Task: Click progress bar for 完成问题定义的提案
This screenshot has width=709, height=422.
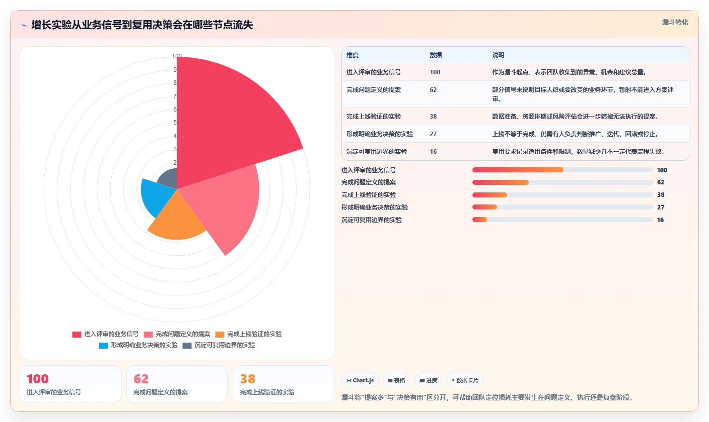Action: pos(562,182)
